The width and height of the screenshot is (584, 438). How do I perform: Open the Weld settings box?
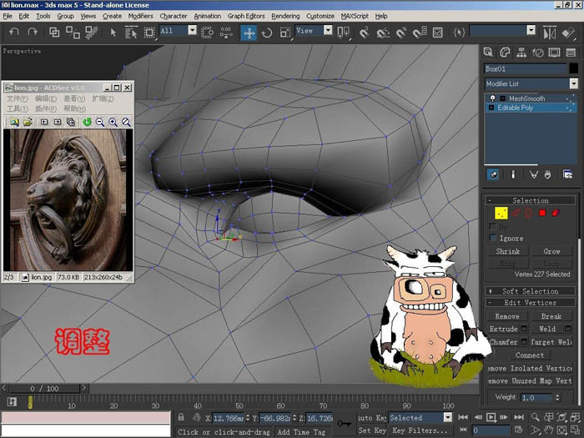568,329
